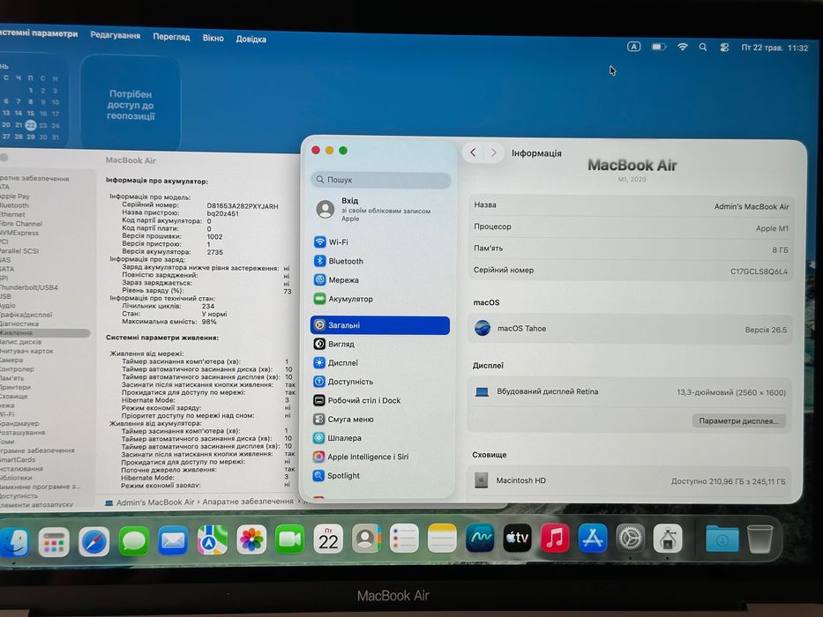Open System Information app in Dock
The height and width of the screenshot is (617, 823).
coord(668,539)
